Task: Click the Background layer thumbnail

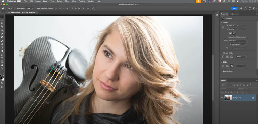Action: coord(228,98)
